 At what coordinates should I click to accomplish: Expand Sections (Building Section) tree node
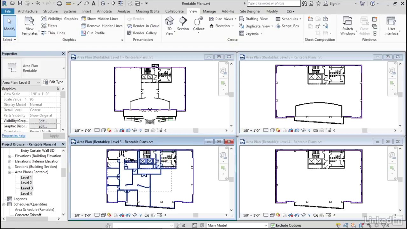(10, 167)
